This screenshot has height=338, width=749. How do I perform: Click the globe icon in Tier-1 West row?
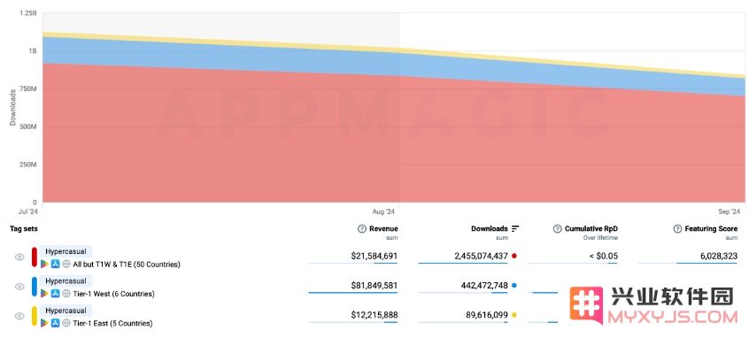(x=66, y=294)
